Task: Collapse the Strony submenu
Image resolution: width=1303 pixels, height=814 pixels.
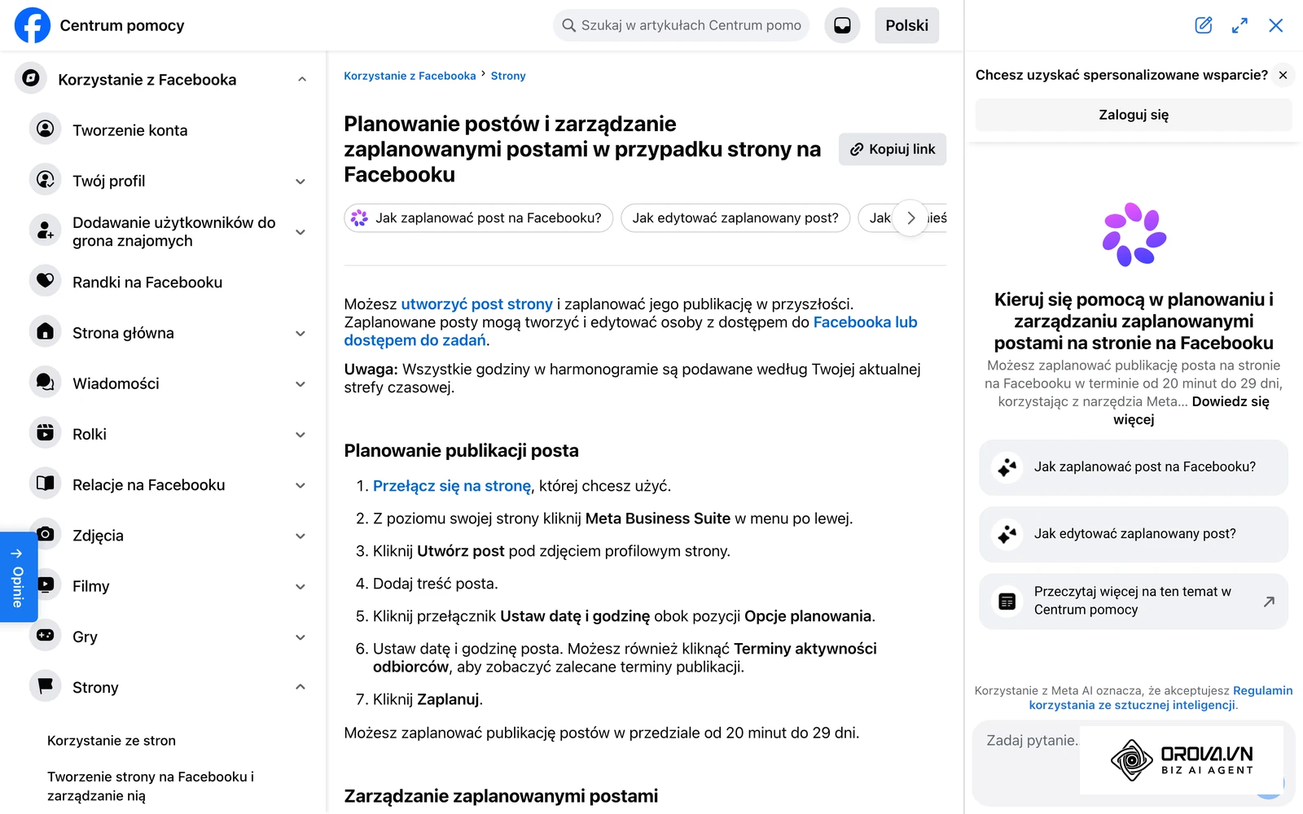Action: (x=301, y=688)
